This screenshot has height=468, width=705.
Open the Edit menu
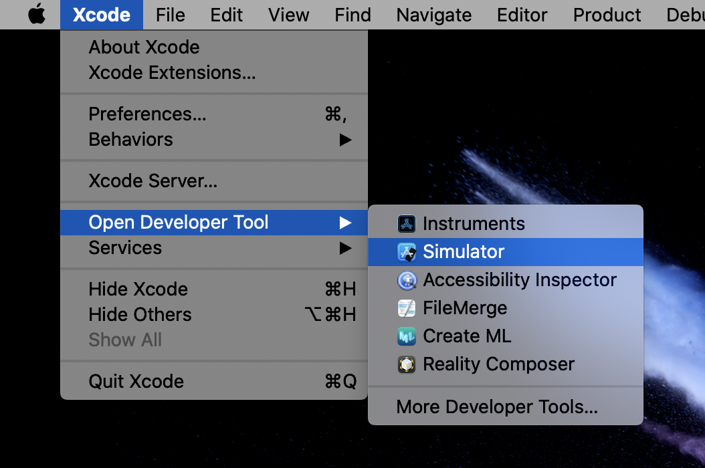tap(227, 15)
